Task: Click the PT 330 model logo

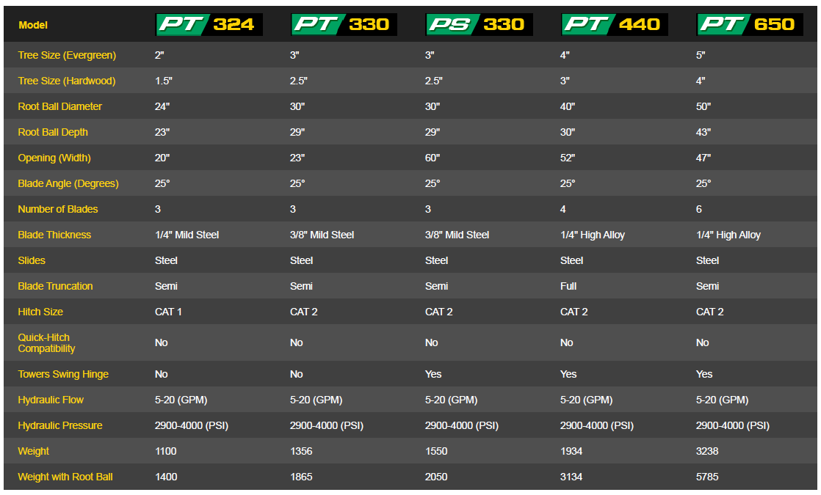Action: click(x=344, y=24)
